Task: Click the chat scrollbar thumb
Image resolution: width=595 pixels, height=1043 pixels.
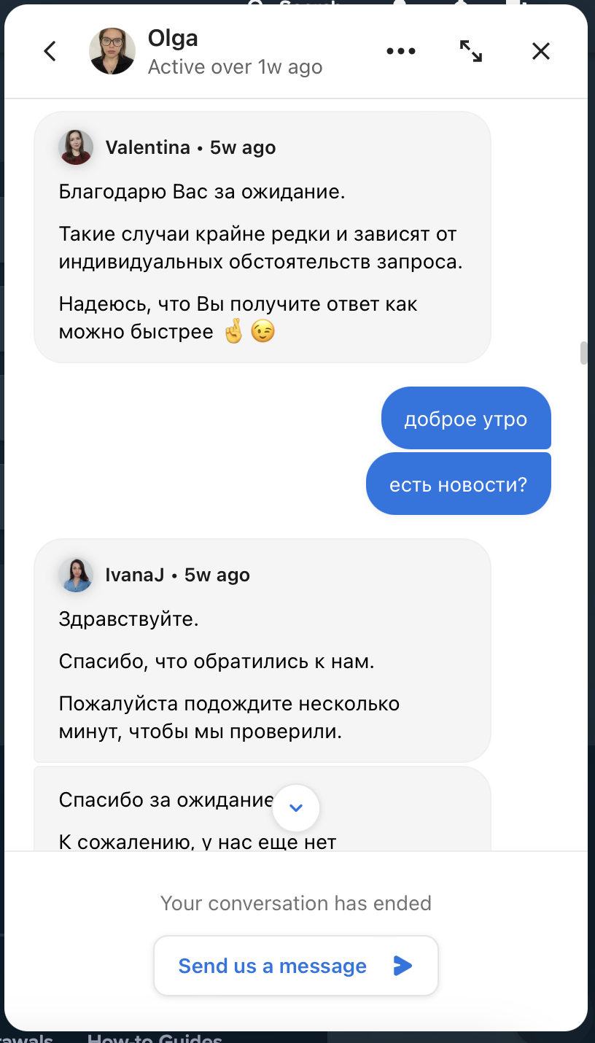Action: pos(583,352)
